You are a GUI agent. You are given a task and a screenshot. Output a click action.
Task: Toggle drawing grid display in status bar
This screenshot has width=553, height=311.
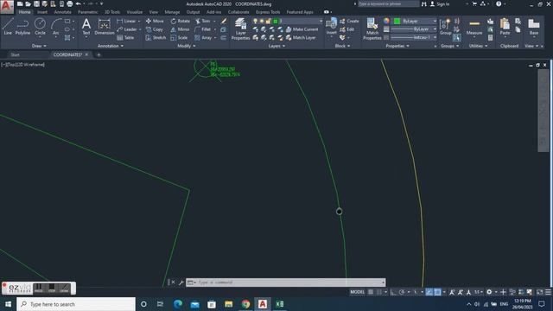click(x=371, y=292)
